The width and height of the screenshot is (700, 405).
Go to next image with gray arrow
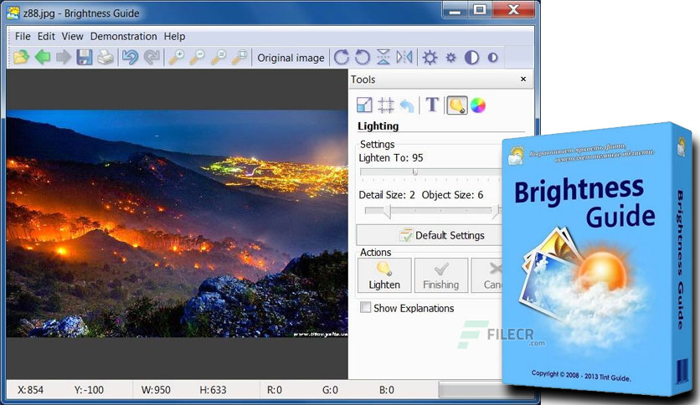click(64, 57)
